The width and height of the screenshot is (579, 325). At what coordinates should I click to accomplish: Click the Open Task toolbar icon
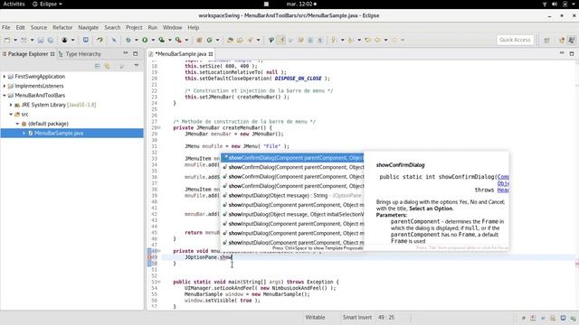[x=240, y=40]
